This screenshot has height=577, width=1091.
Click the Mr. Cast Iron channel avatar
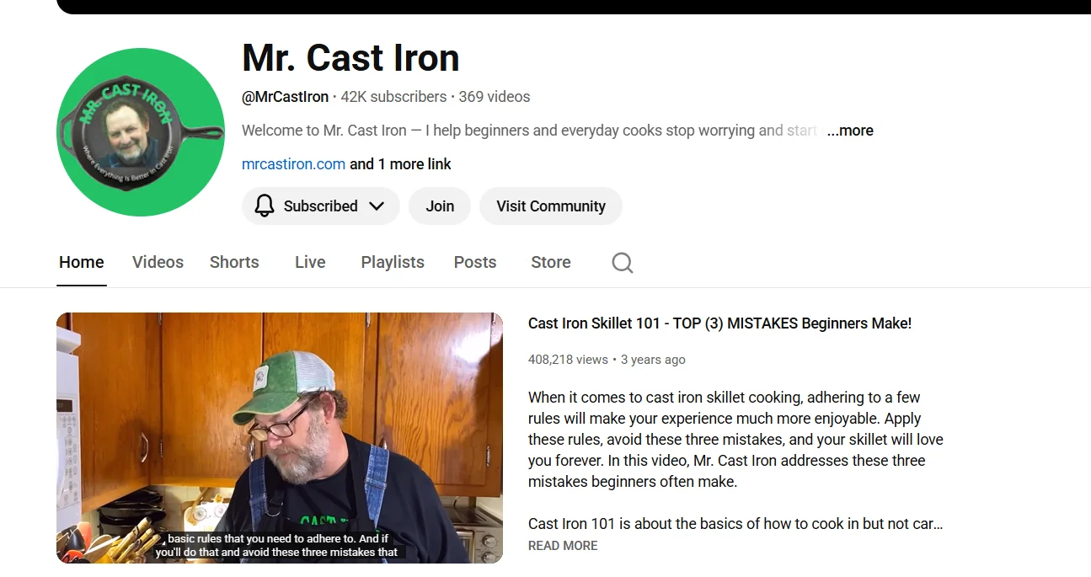tap(141, 132)
